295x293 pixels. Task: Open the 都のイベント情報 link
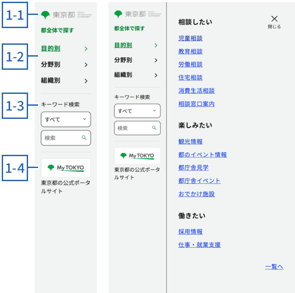203,155
